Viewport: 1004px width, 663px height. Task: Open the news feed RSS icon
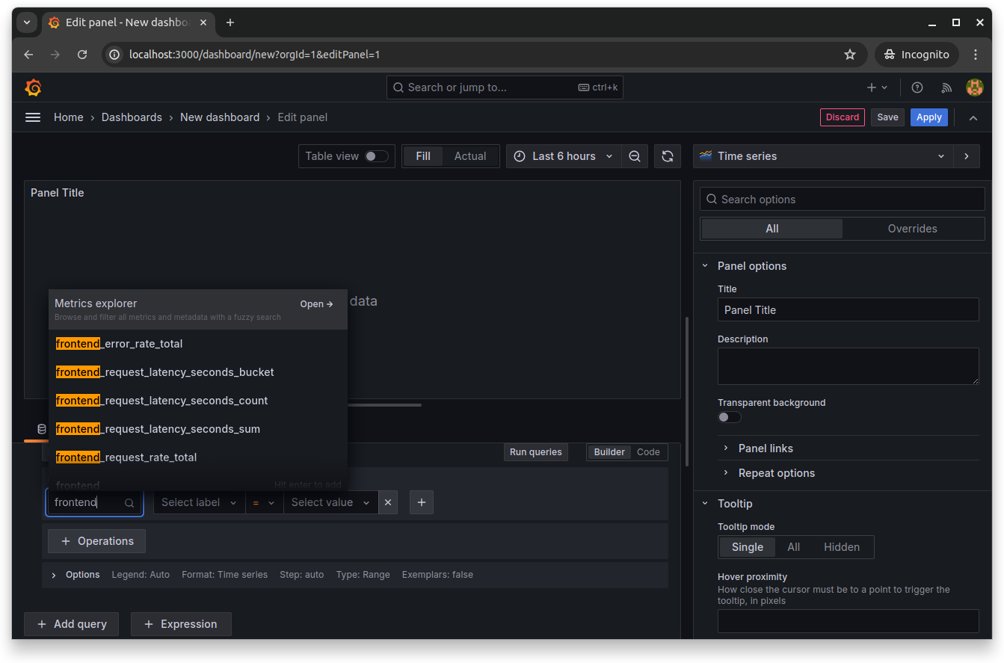(x=946, y=87)
